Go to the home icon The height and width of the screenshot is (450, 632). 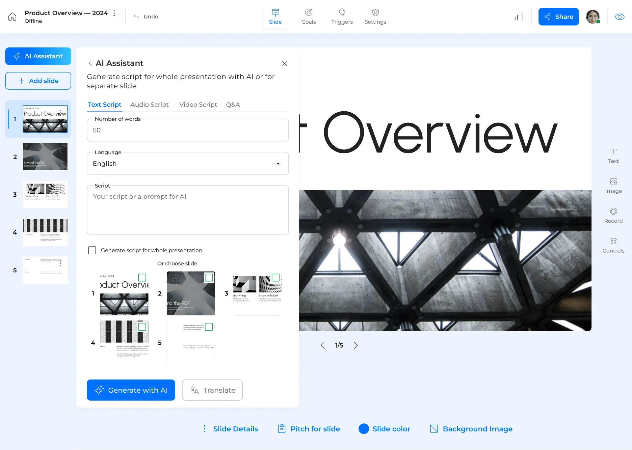[12, 17]
